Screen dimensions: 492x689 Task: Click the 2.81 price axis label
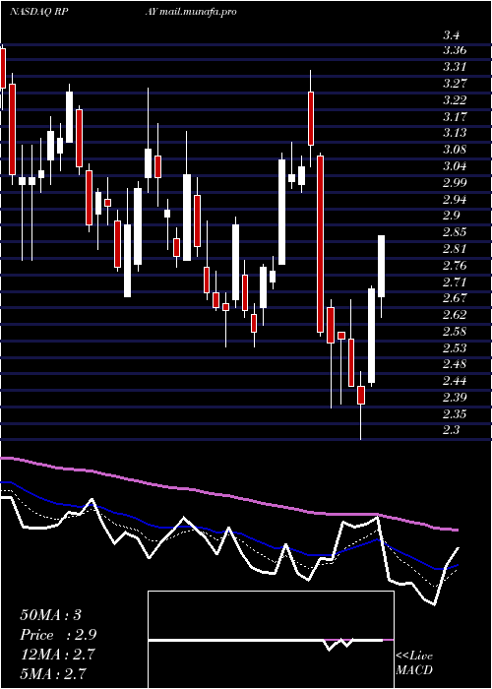455,249
